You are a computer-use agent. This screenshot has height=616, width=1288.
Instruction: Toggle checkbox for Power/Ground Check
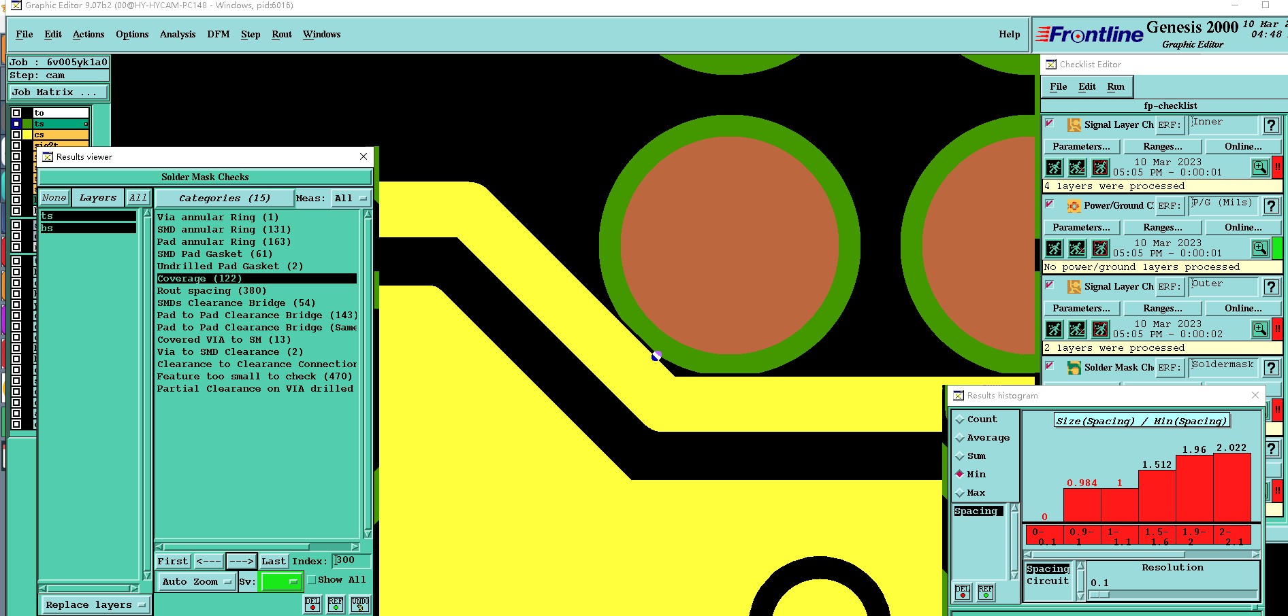1050,204
